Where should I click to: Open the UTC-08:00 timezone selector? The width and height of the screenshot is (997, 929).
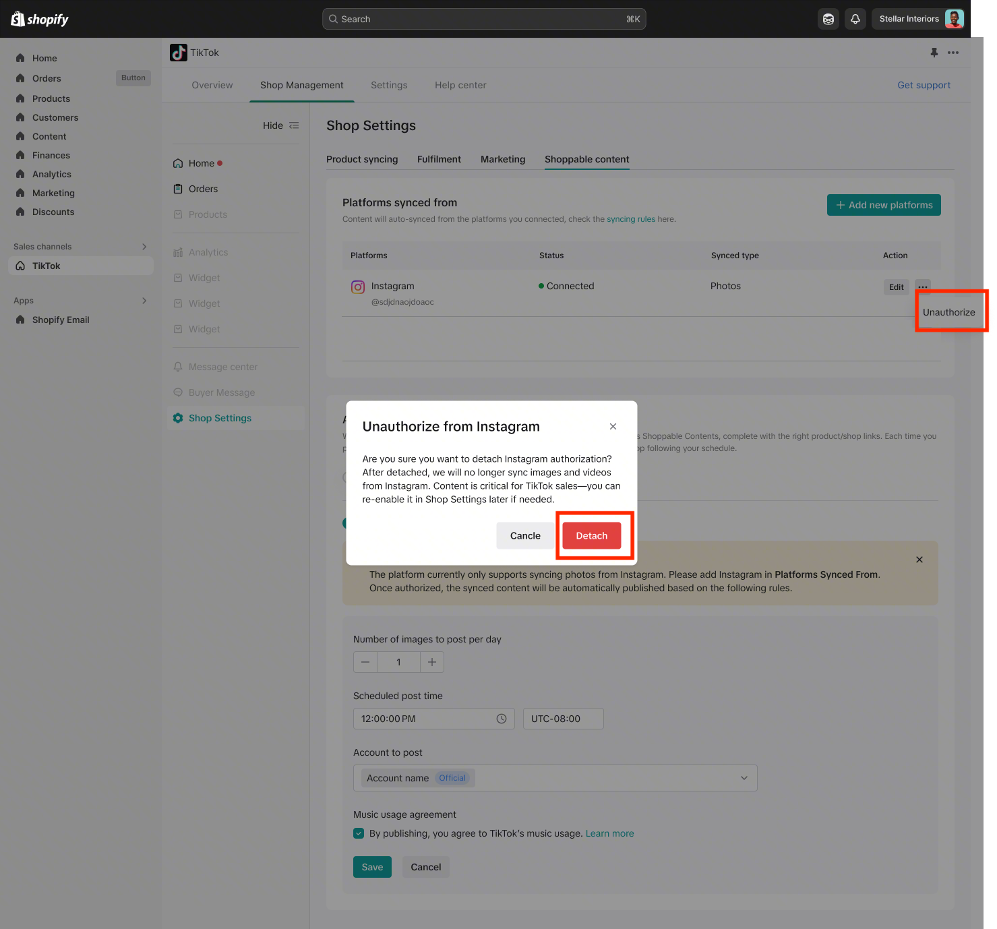point(564,719)
